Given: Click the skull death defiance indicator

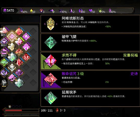Looking at the screenshot, I should tap(10, 107).
